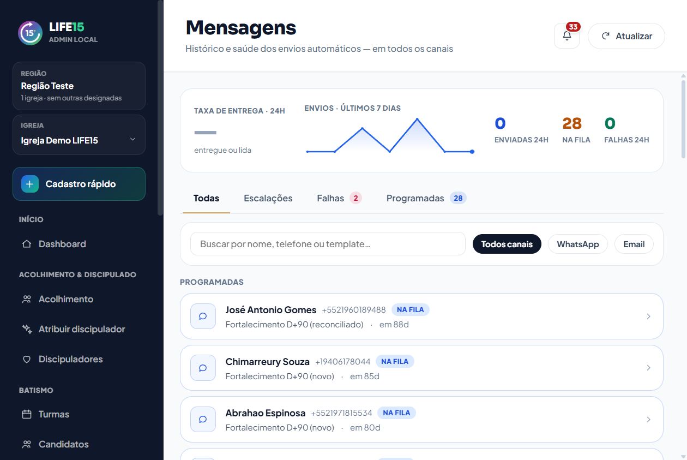The width and height of the screenshot is (687, 460).
Task: Click the Atualizar button
Action: 626,36
